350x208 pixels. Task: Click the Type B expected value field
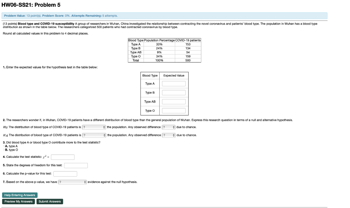pyautogui.click(x=174, y=92)
